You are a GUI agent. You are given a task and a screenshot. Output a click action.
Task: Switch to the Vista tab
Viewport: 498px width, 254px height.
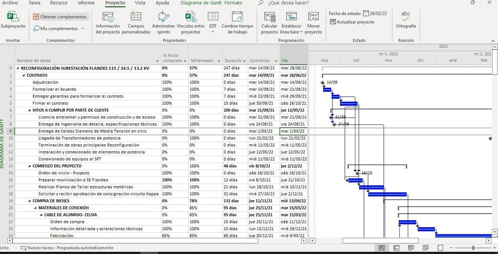tap(140, 3)
